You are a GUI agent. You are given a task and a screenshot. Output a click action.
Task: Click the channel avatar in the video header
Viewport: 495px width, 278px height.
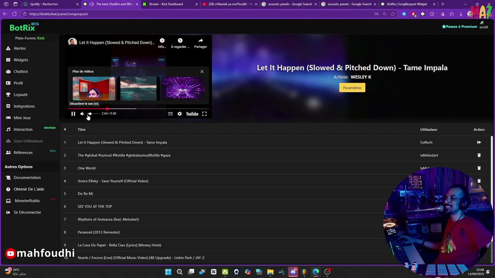point(72,42)
